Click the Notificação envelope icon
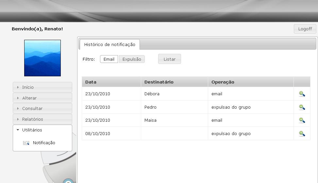The width and height of the screenshot is (318, 183). [26, 143]
